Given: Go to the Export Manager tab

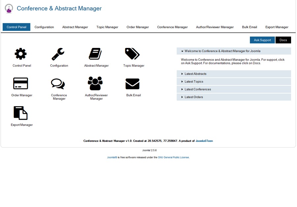Looking at the screenshot, I should point(277,27).
